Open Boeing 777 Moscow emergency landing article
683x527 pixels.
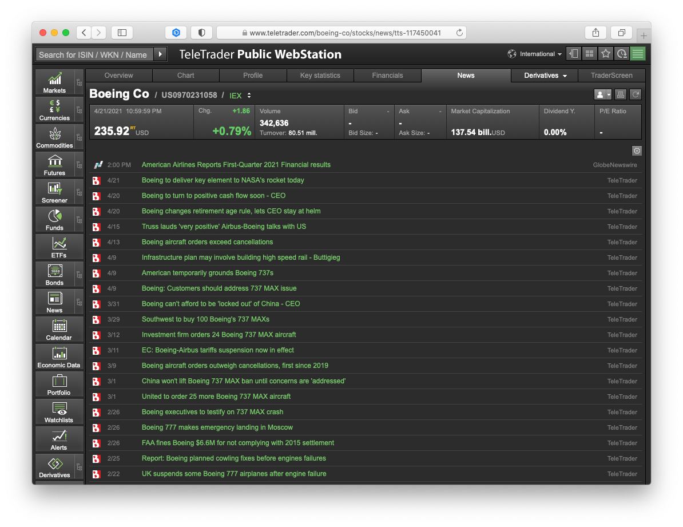tap(217, 427)
